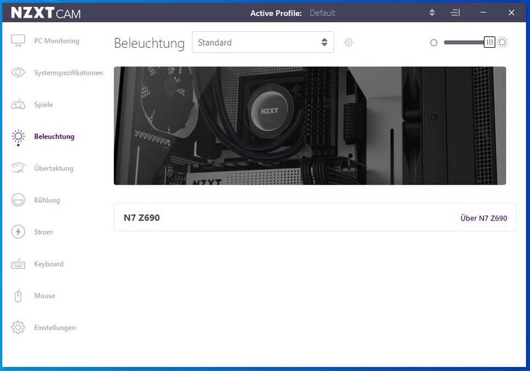Open the Standard lighting profile dropdown
Screen dimensions: 530x371
click(263, 42)
